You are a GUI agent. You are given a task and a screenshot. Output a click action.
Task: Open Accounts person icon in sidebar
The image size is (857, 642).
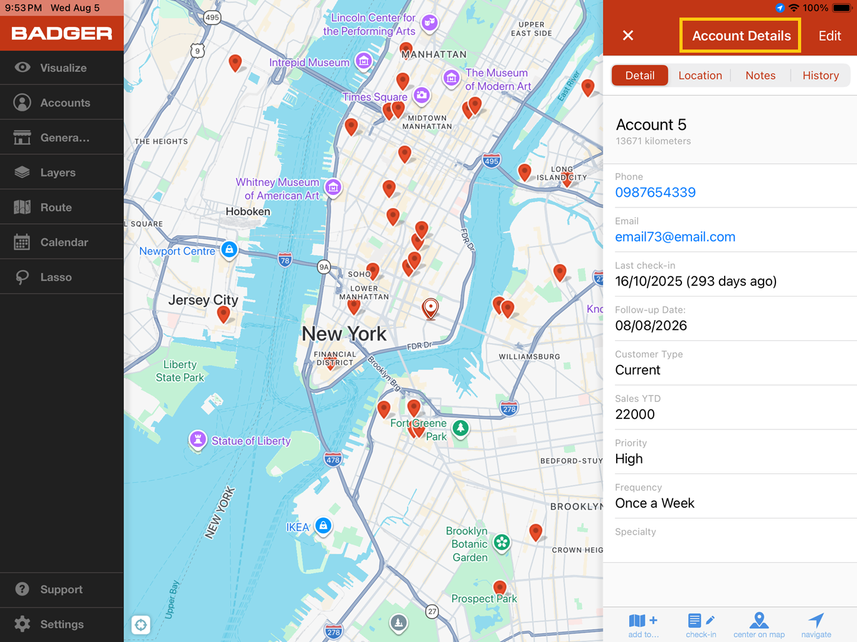pos(23,102)
